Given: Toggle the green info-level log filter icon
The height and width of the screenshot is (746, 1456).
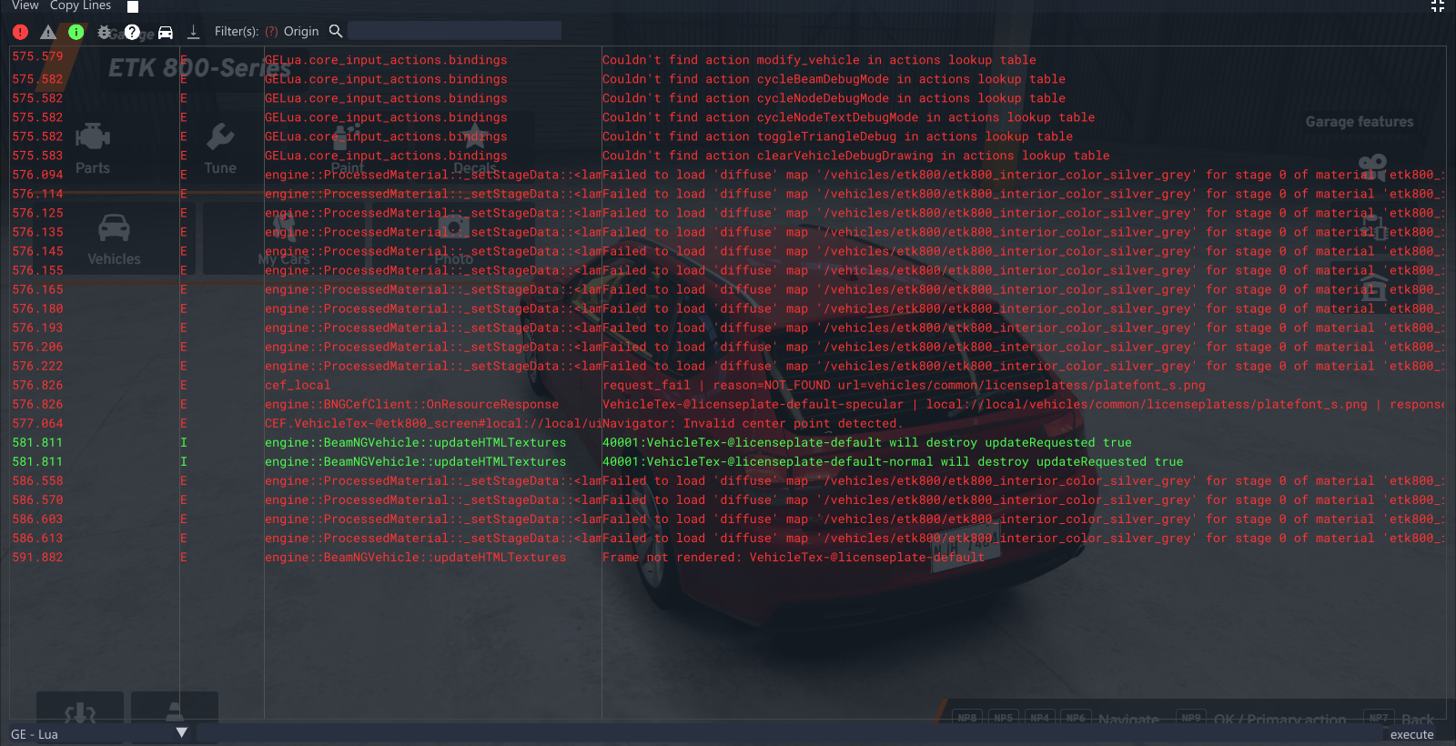Looking at the screenshot, I should pyautogui.click(x=76, y=32).
